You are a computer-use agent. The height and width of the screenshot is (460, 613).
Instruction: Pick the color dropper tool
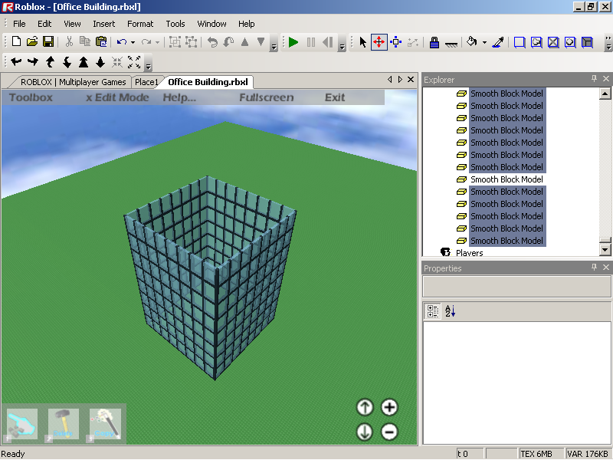tap(497, 42)
